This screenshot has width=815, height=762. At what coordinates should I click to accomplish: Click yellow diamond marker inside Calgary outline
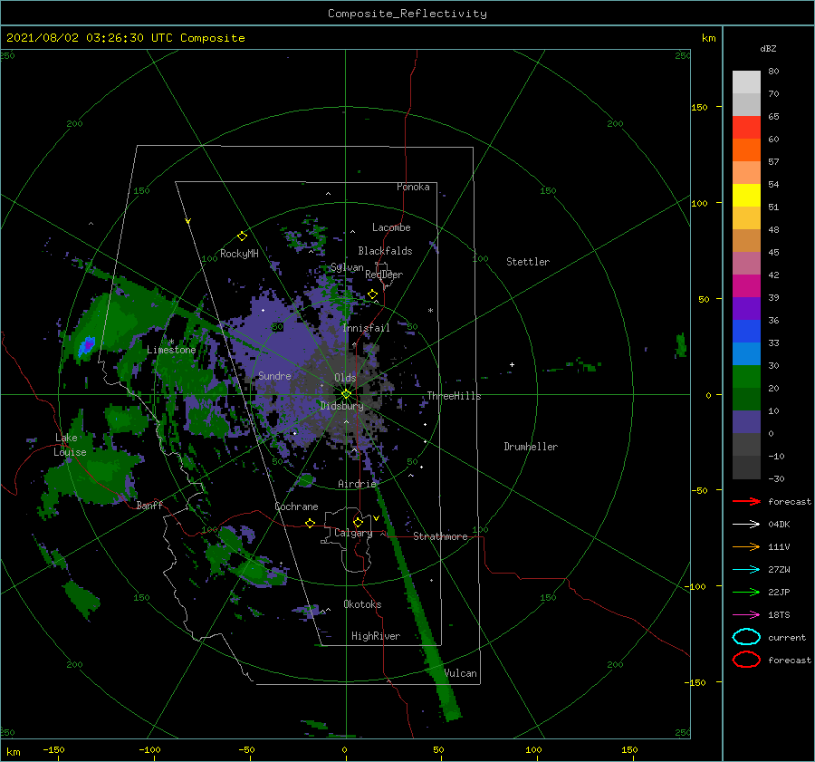[x=358, y=522]
